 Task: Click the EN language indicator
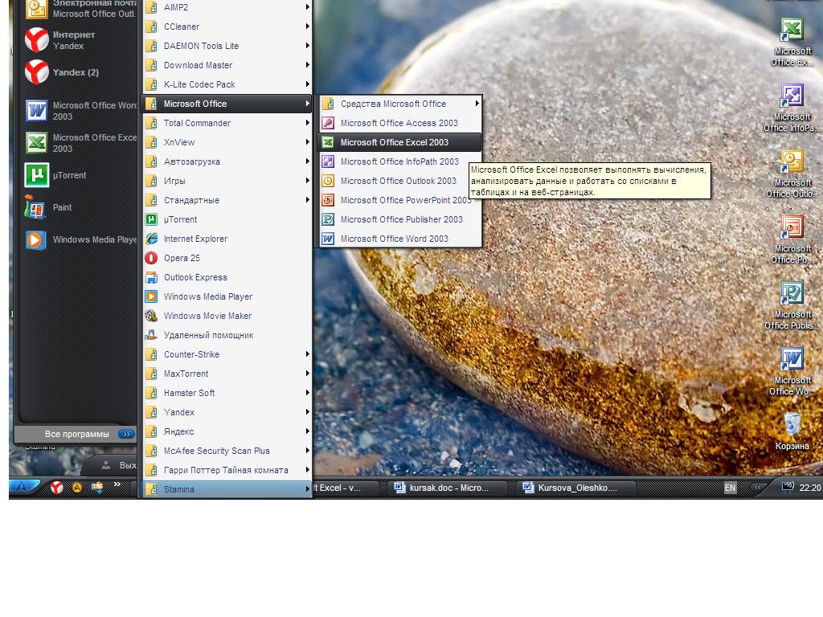730,488
